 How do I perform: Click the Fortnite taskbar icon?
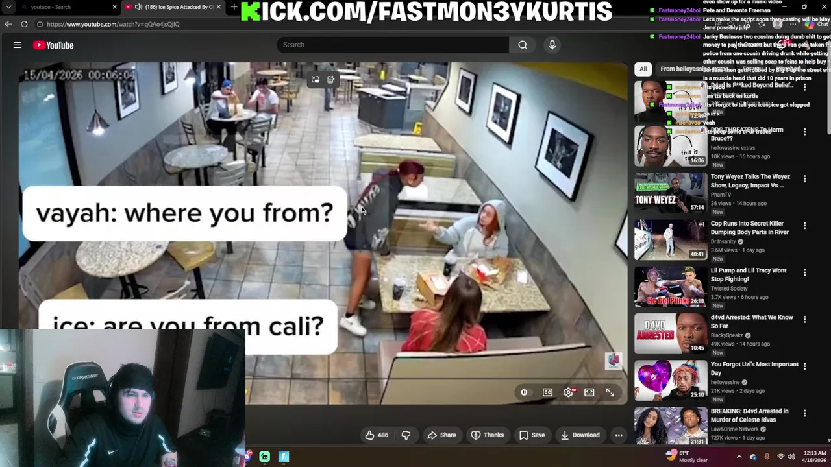(284, 457)
